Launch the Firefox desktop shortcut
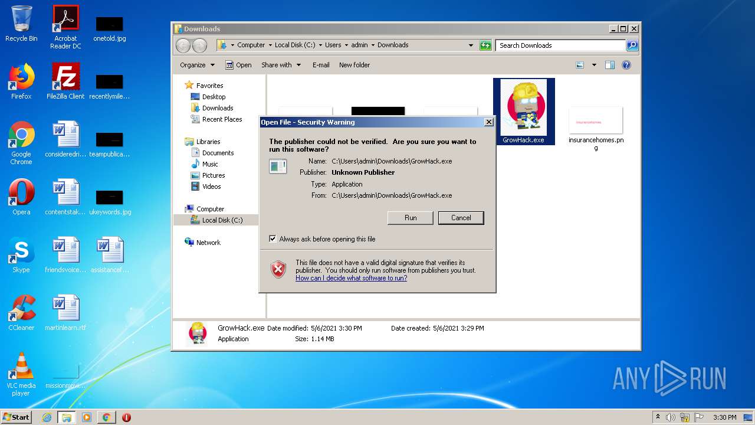 (21, 81)
